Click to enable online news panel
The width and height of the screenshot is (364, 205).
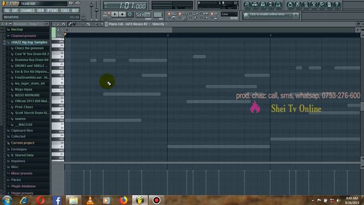[x=271, y=15]
